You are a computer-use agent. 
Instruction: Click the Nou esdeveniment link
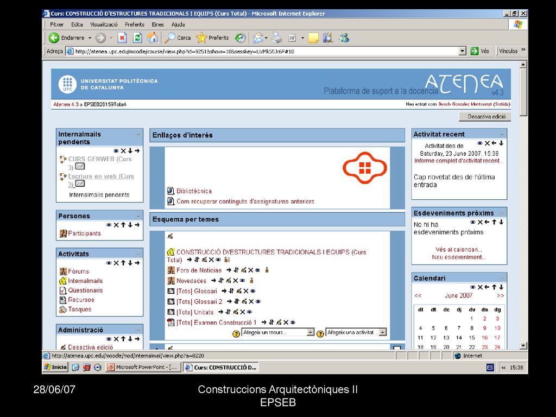click(x=459, y=257)
